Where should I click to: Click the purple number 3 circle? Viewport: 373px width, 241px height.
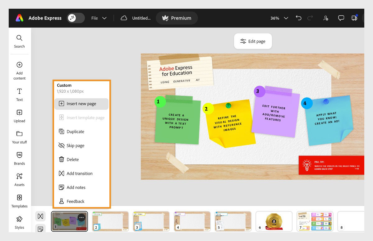point(259,91)
